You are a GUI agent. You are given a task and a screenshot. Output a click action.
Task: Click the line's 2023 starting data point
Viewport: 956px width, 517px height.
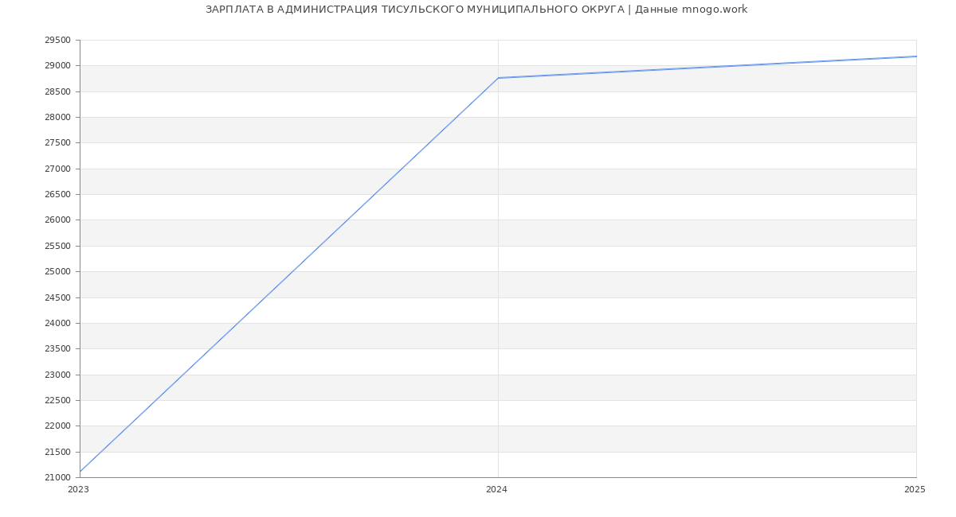(80, 472)
